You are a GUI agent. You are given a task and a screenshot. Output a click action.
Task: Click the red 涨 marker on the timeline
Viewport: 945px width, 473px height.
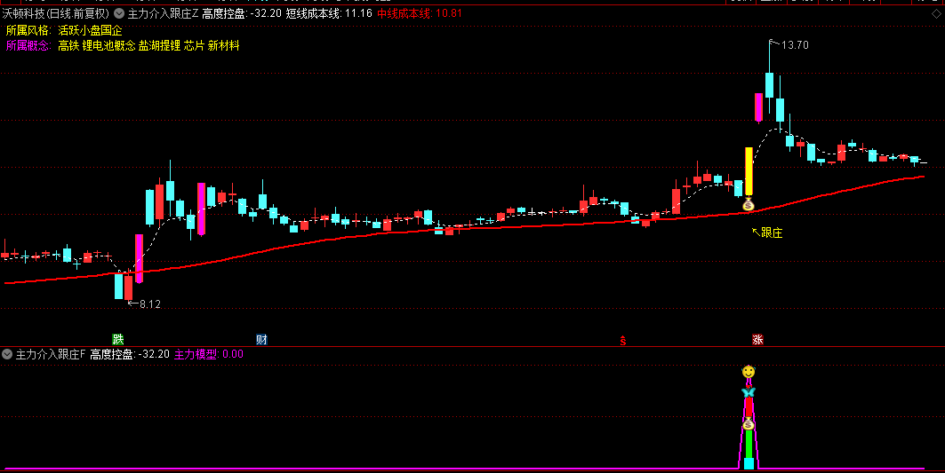[x=757, y=339]
